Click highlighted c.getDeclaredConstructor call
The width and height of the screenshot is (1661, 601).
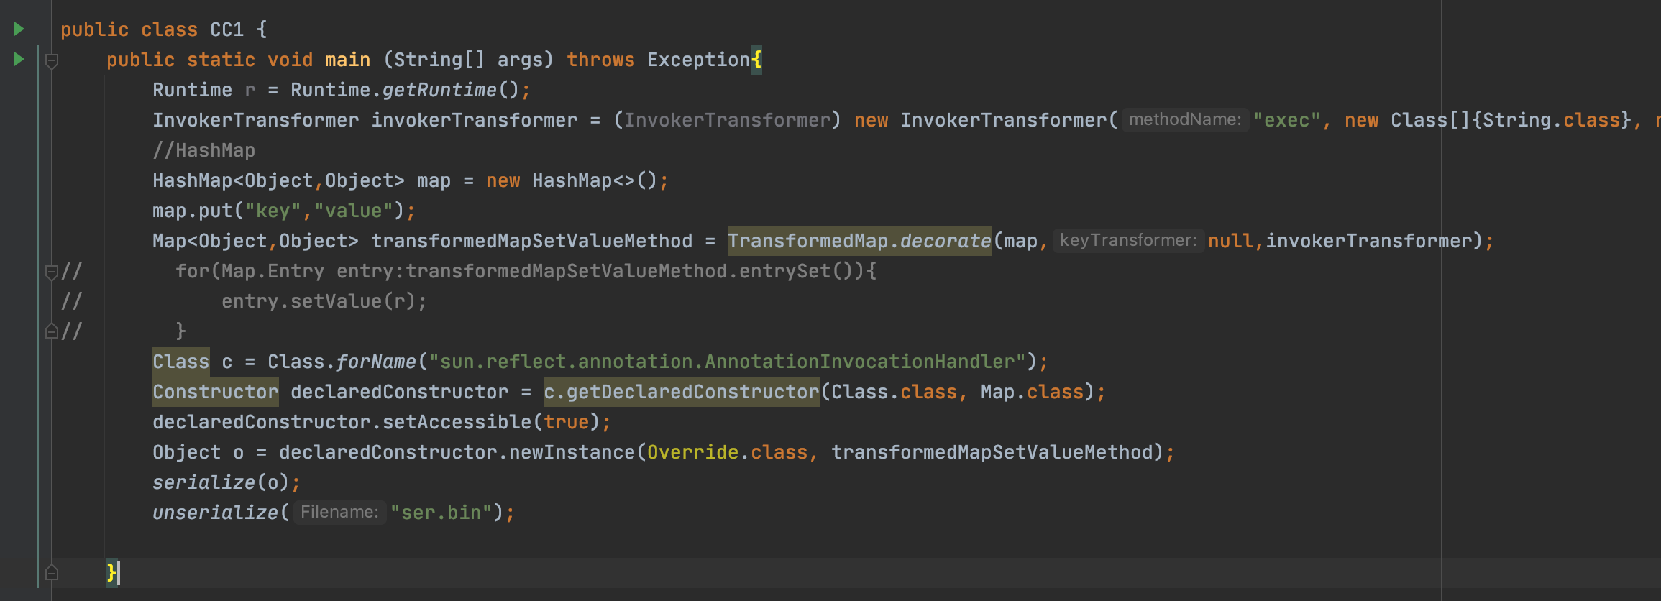click(x=681, y=392)
